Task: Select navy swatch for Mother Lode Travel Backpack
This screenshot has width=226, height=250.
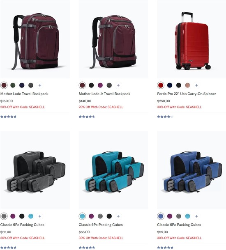Action: tap(22, 85)
